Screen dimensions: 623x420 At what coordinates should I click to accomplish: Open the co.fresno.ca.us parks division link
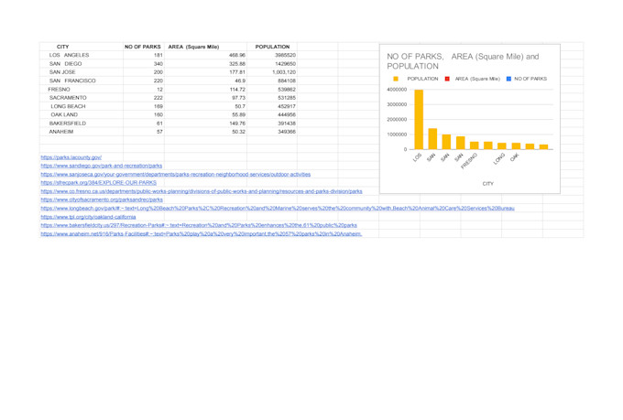click(x=202, y=191)
